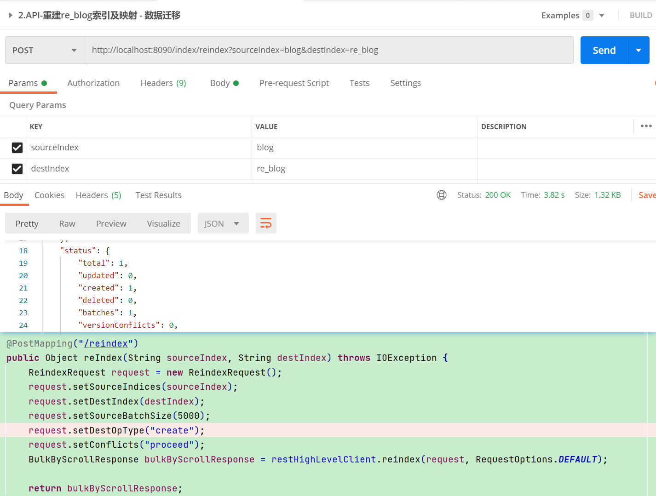Open the Settings tab

point(405,83)
